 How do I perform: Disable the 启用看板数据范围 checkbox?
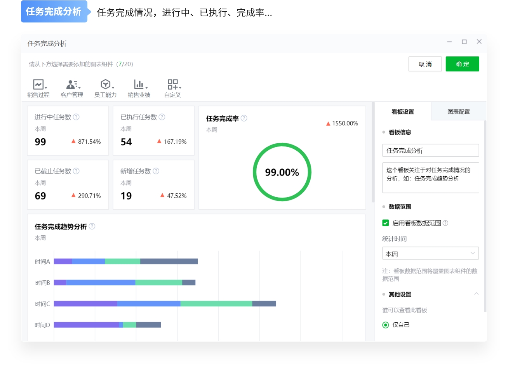(385, 223)
